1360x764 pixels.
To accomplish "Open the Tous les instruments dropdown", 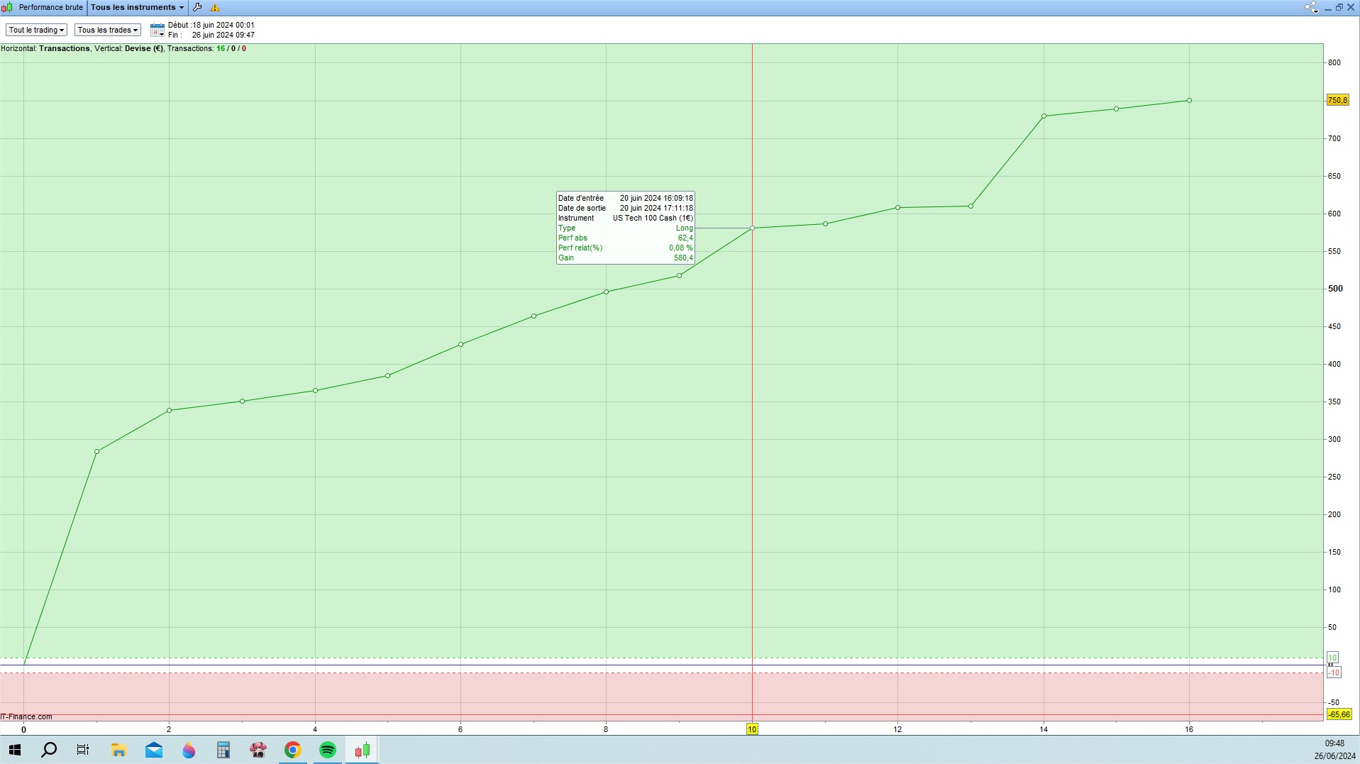I will (x=137, y=7).
